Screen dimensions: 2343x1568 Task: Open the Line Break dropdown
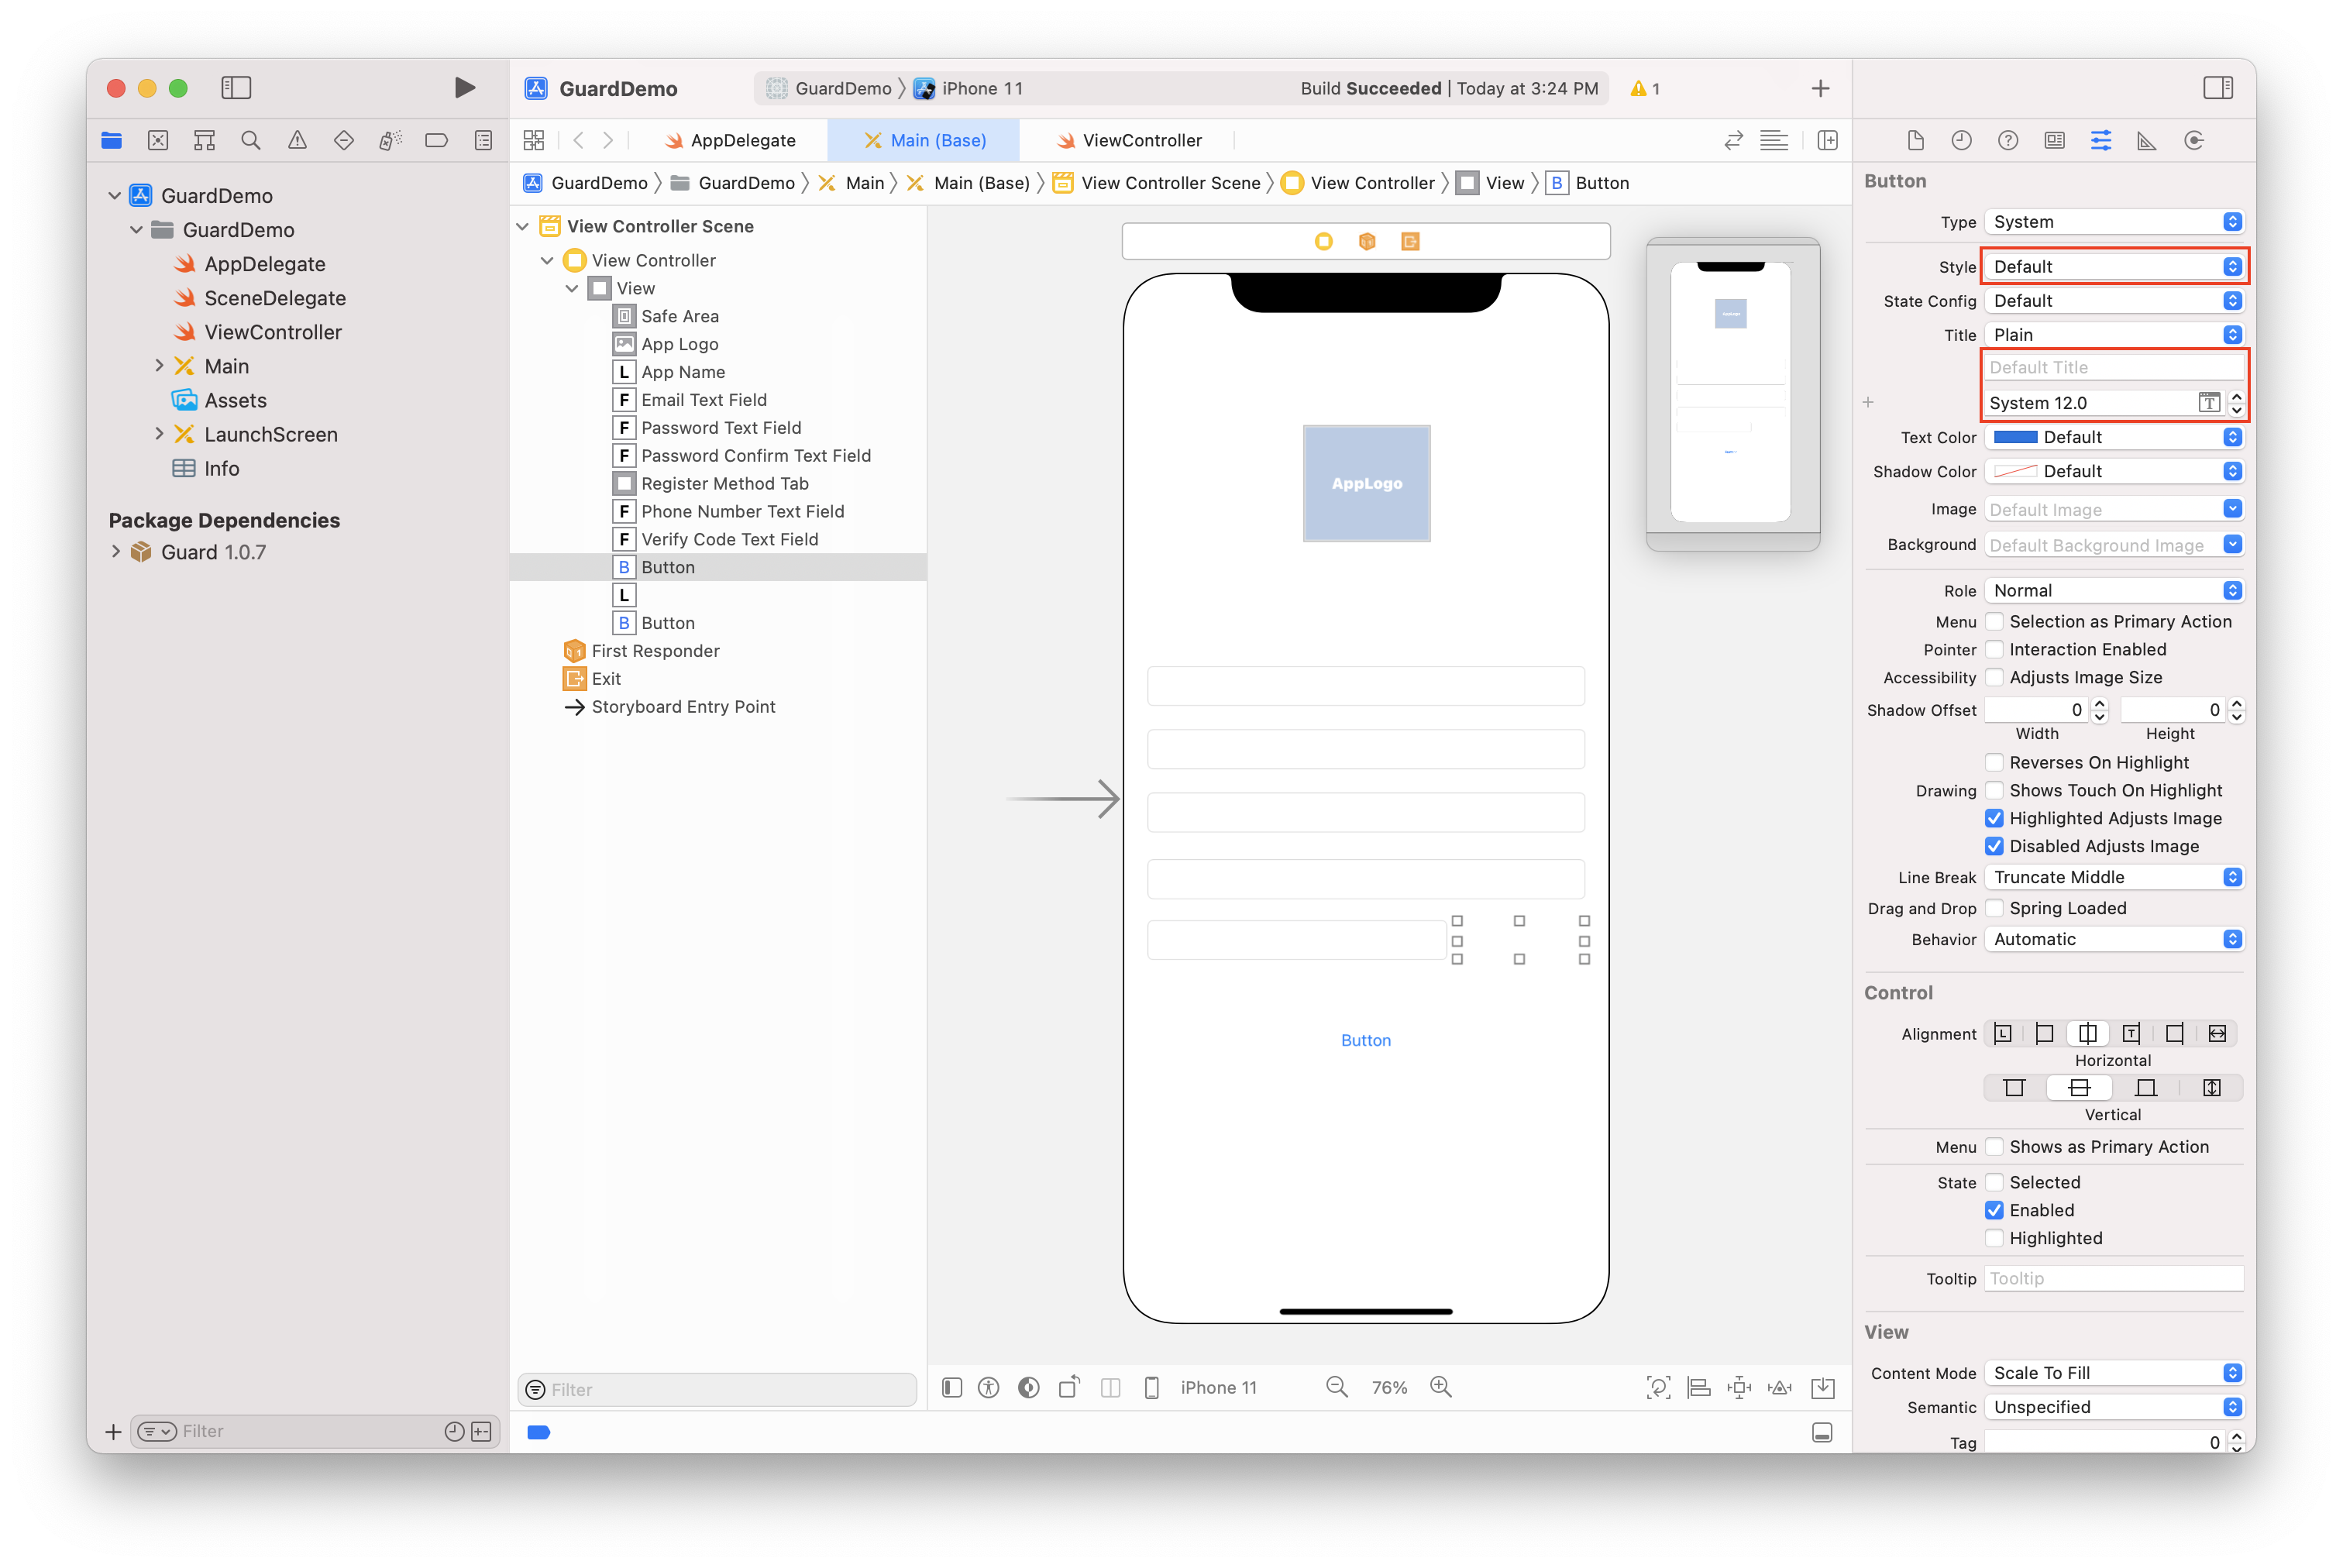pyautogui.click(x=2113, y=878)
